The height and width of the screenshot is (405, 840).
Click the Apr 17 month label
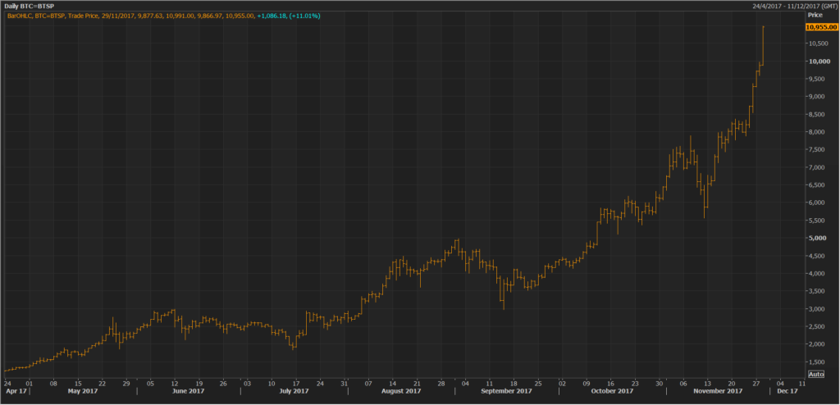[x=13, y=393]
